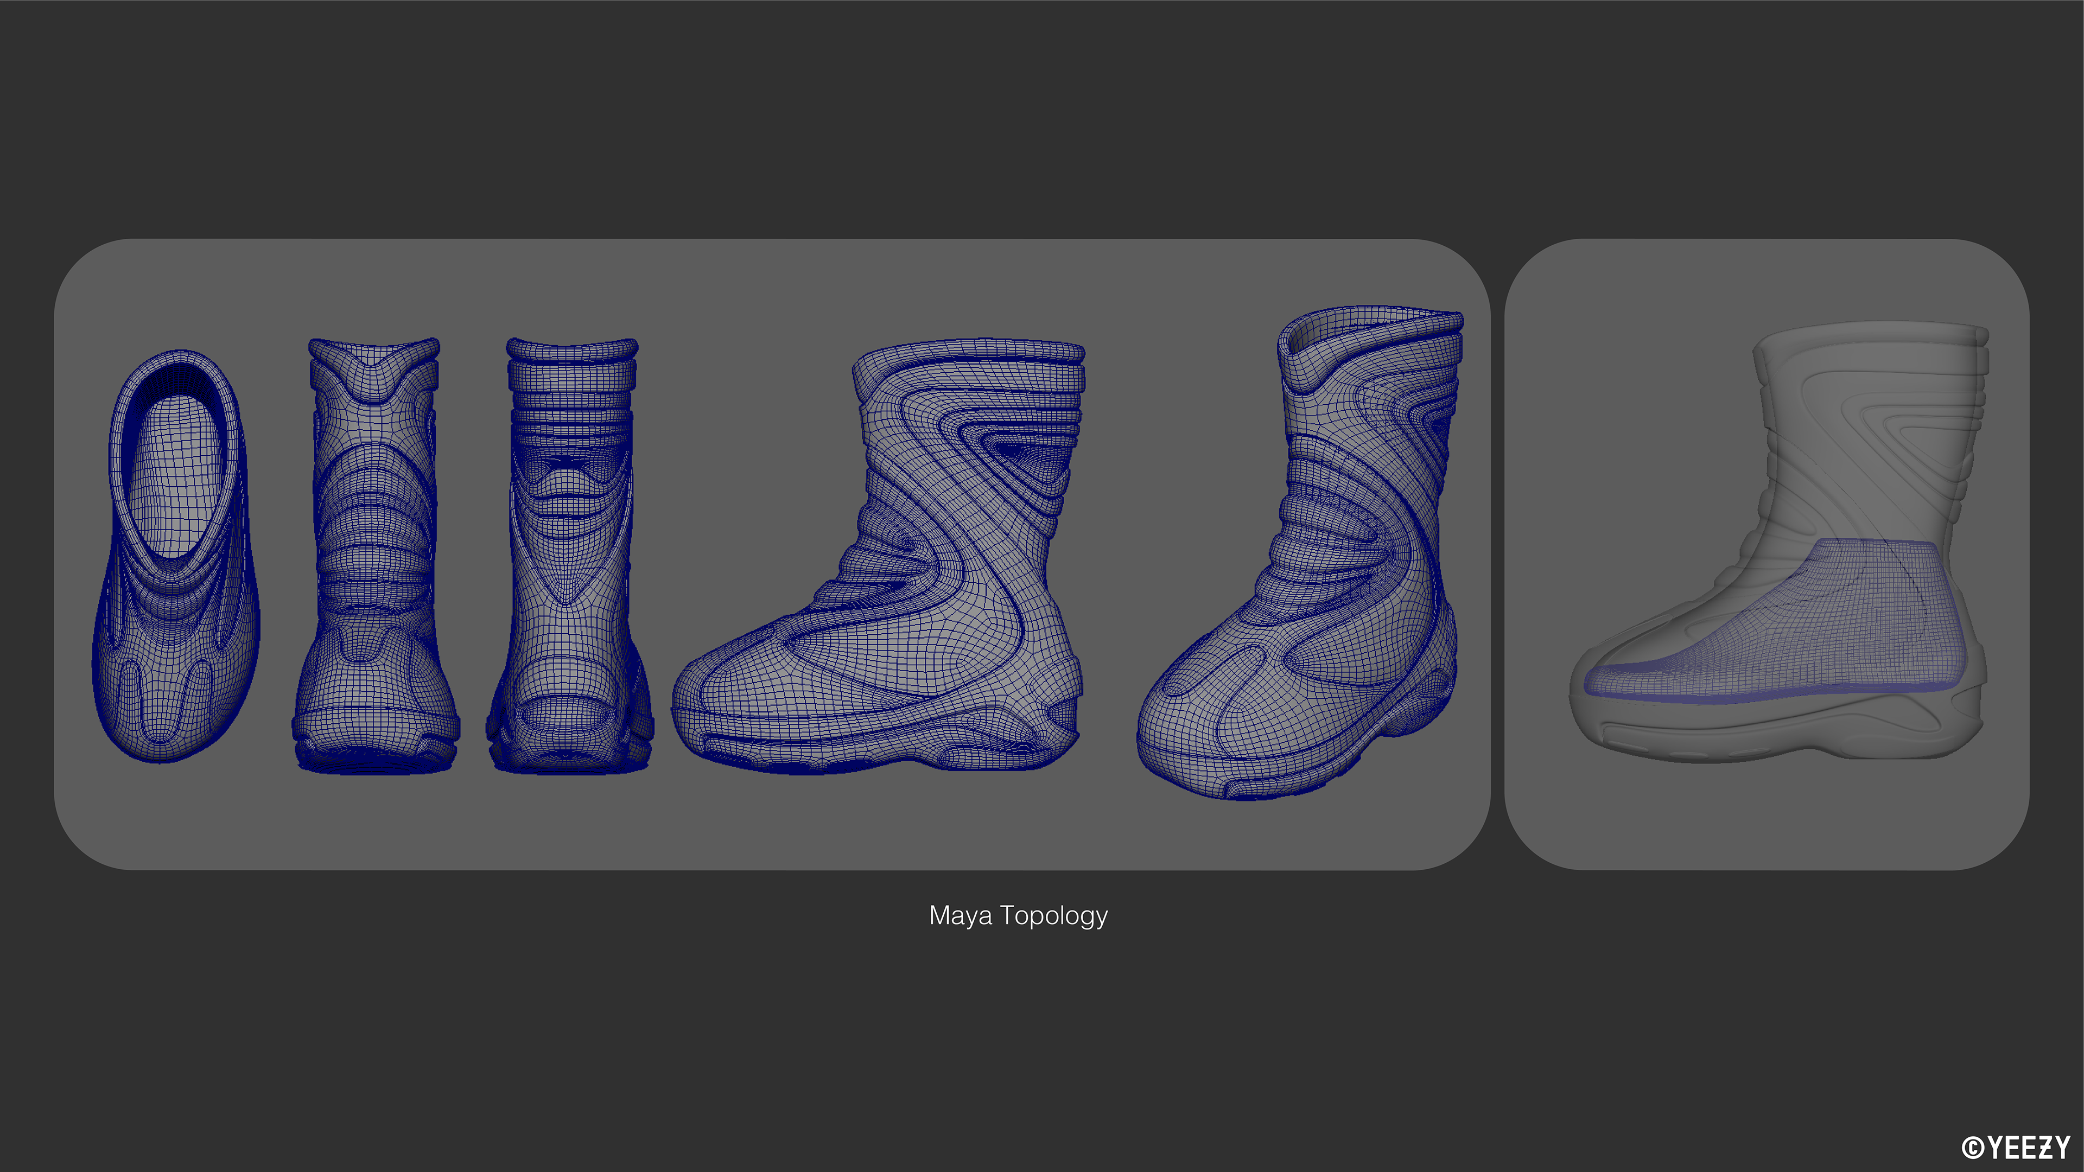Select the rear-view boot wireframe
Screen dimensions: 2084x1172
coord(570,558)
